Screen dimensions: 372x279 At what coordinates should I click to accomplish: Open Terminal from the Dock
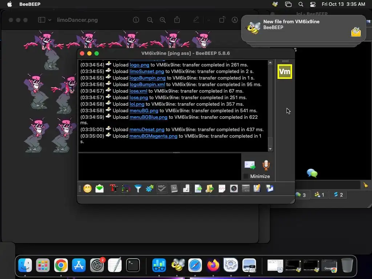[133, 265]
